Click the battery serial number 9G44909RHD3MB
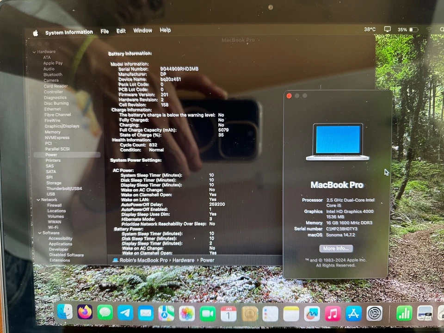444x333 pixels. [x=179, y=69]
